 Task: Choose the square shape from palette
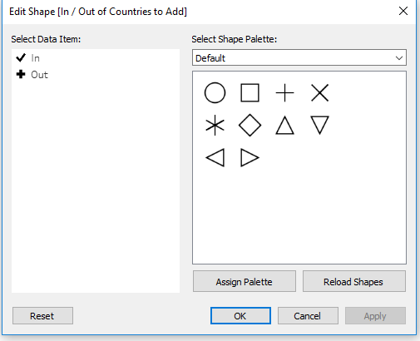(x=250, y=93)
